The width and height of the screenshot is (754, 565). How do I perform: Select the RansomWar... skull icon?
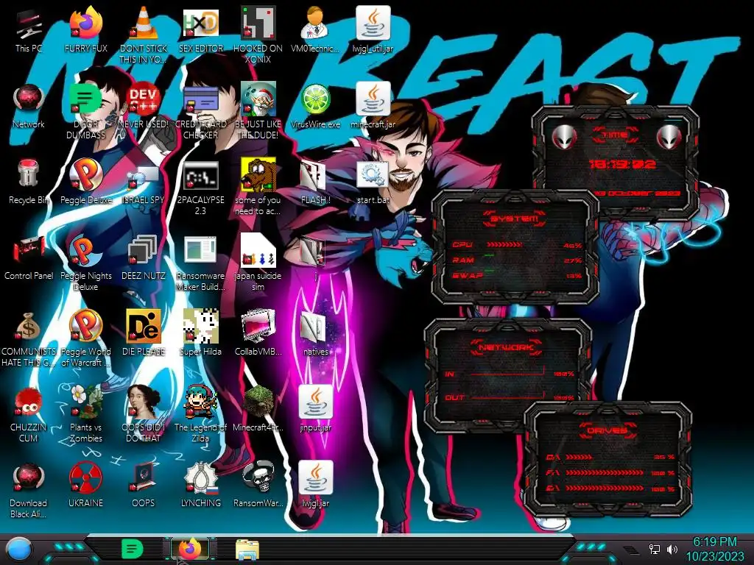point(258,477)
